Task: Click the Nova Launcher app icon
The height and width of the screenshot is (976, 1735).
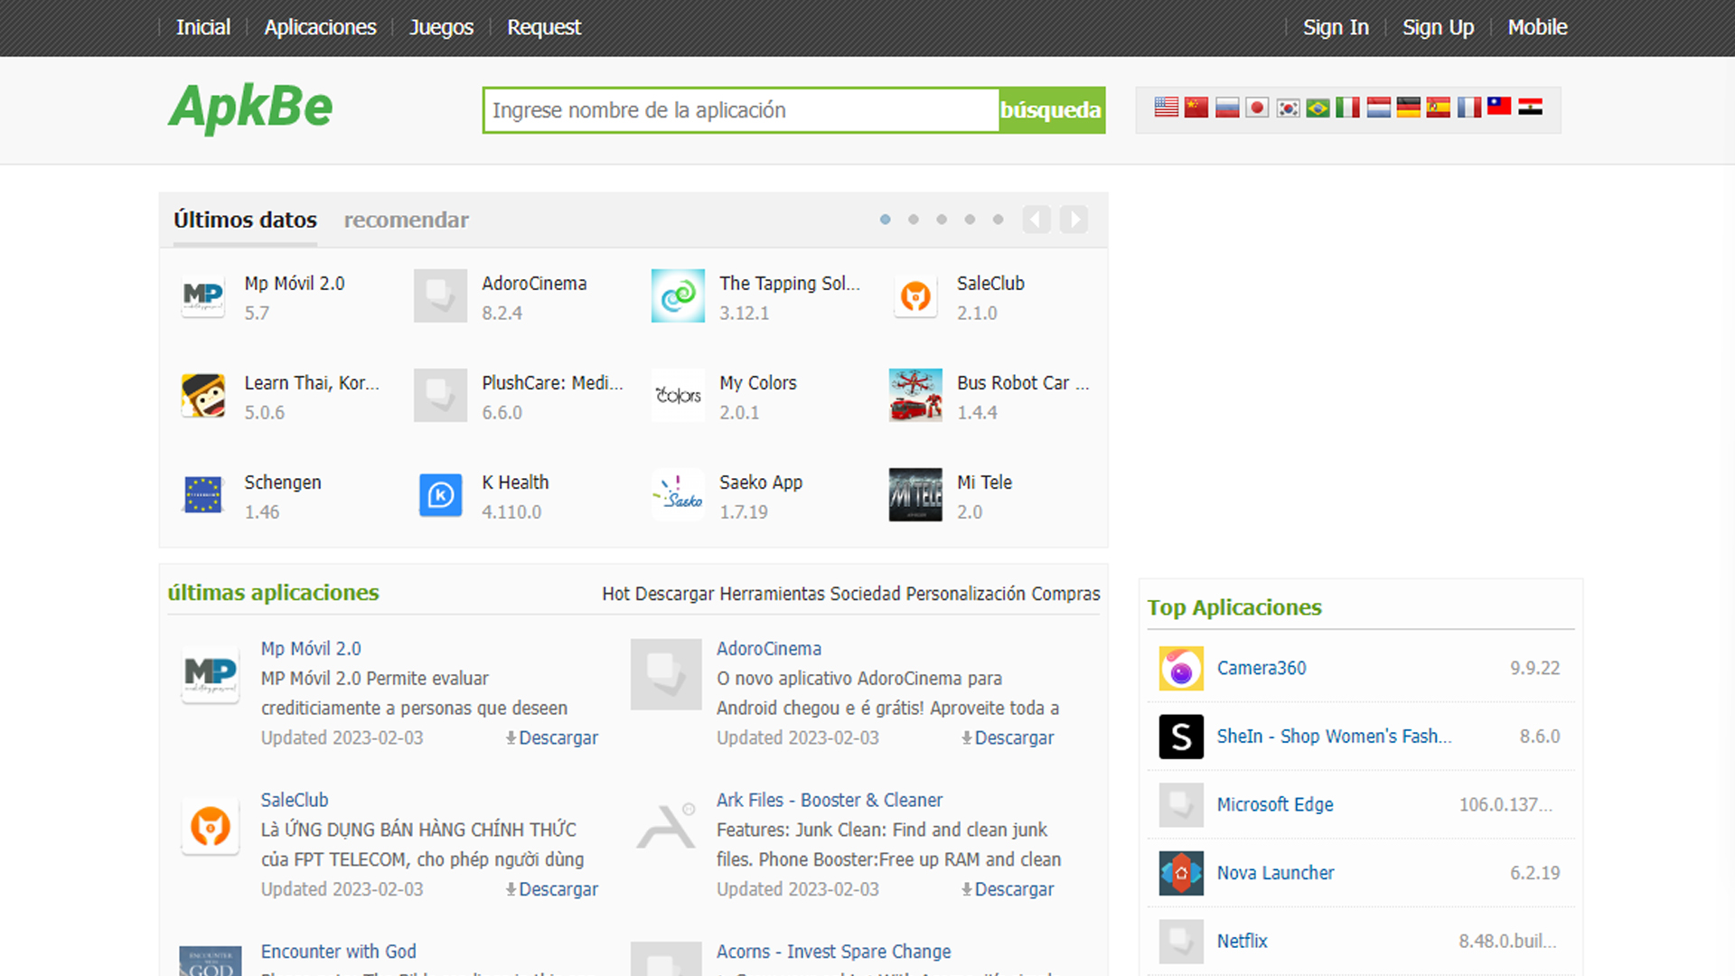Action: [1177, 872]
